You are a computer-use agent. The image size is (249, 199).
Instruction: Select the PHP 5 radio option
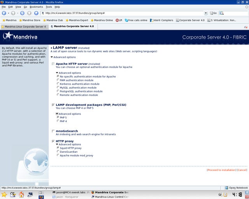pyautogui.click(x=58, y=117)
